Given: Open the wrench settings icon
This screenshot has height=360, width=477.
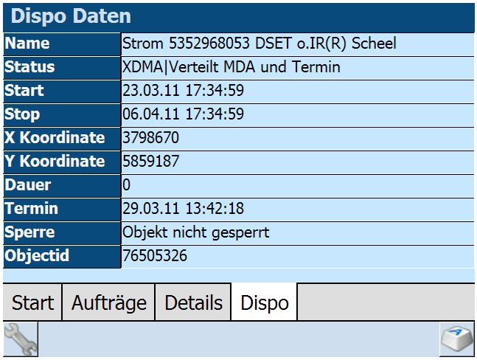Looking at the screenshot, I should click(x=21, y=339).
